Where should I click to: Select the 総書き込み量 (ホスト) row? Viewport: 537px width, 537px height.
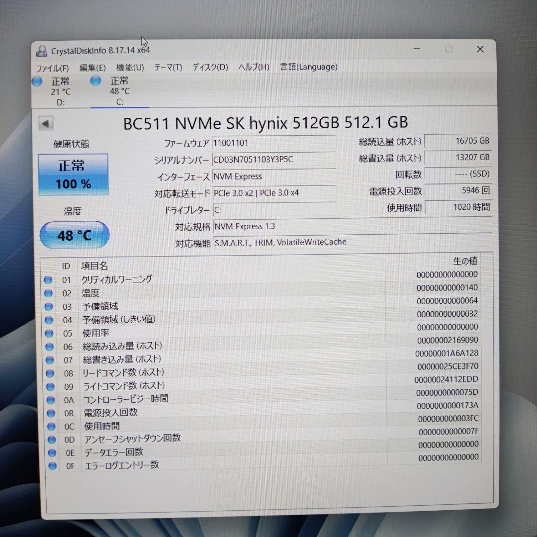tap(263, 357)
